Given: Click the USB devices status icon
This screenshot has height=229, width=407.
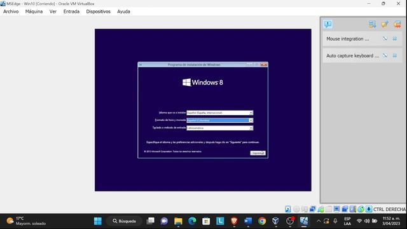Looking at the screenshot, I should 321,209.
